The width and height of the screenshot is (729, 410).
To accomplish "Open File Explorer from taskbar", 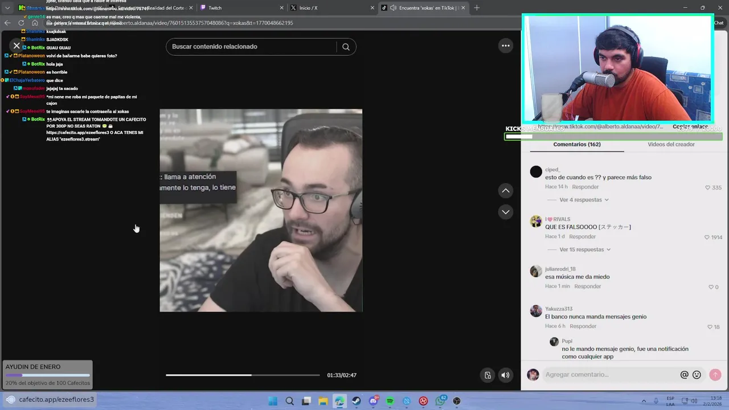I will tap(323, 401).
